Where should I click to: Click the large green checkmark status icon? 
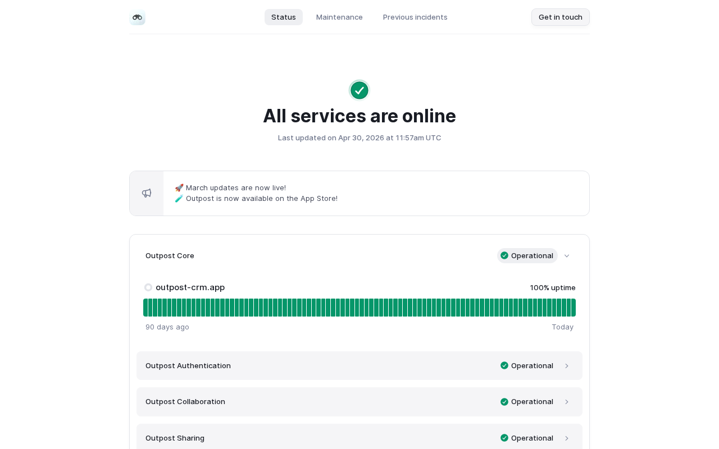[359, 90]
